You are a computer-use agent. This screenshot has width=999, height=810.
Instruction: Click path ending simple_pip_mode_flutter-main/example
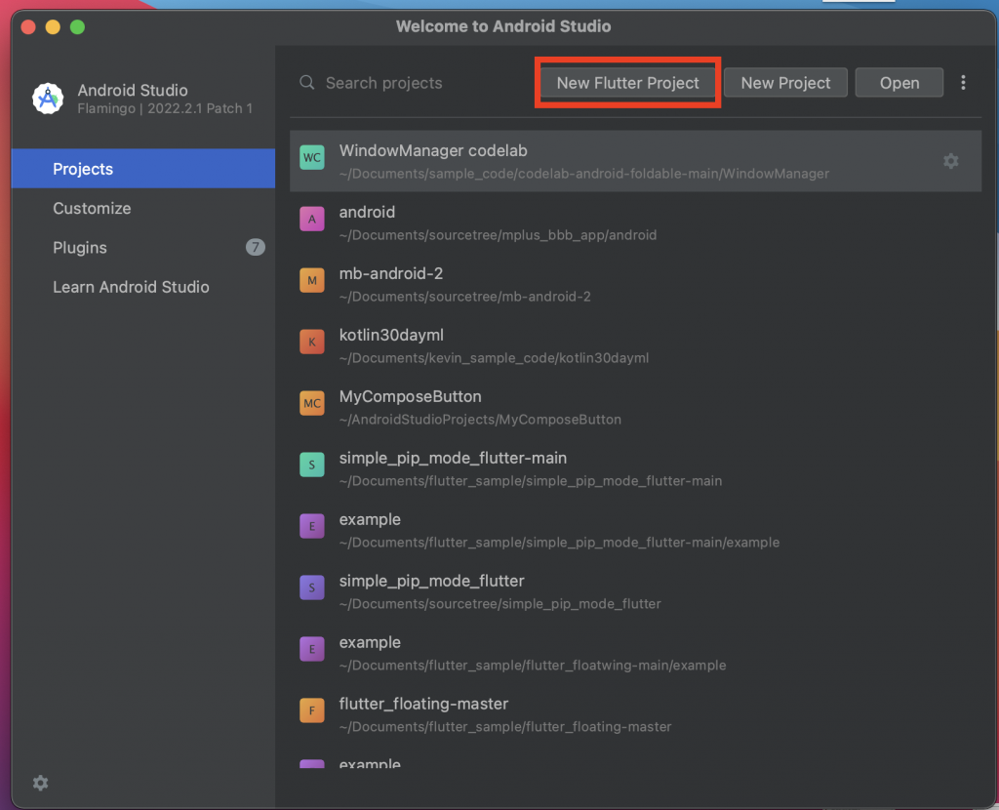[x=559, y=543]
